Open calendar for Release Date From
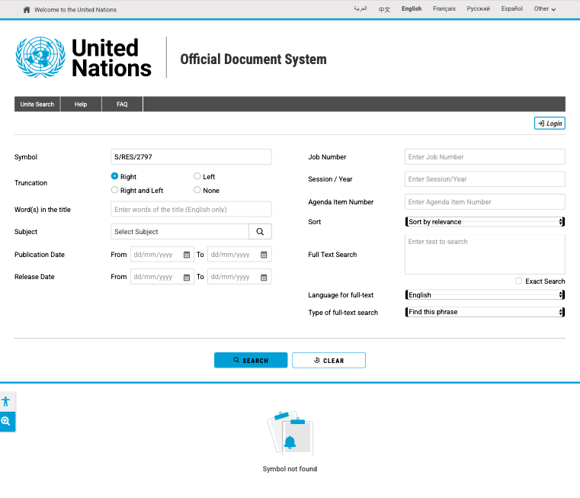The width and height of the screenshot is (580, 498). click(x=187, y=277)
